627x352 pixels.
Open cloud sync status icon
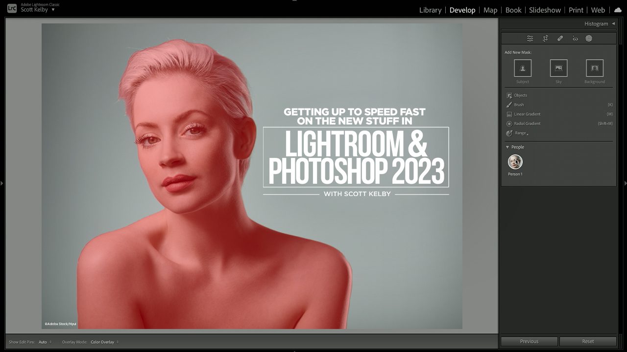click(x=618, y=10)
